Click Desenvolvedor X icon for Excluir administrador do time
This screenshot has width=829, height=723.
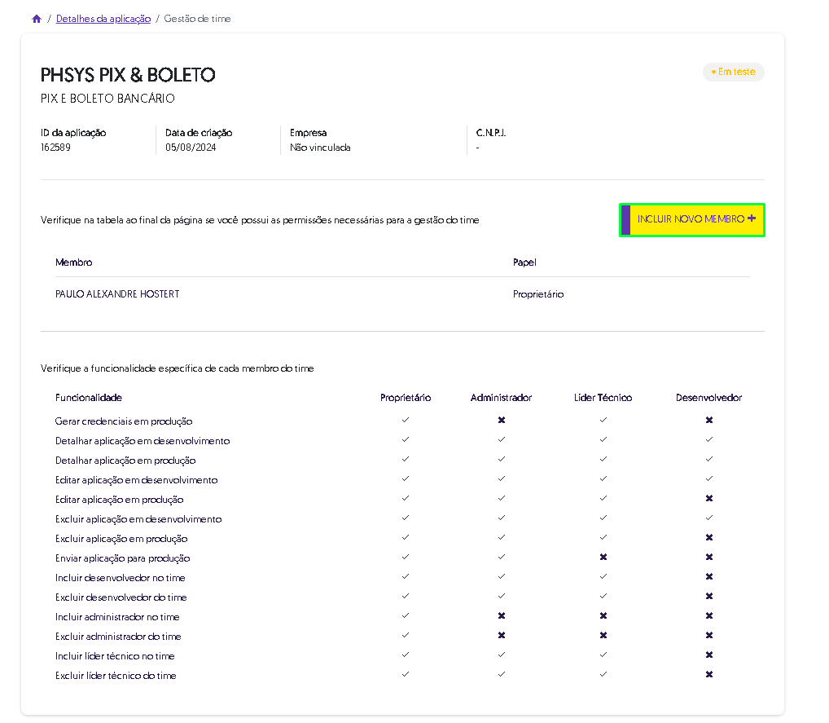[709, 636]
